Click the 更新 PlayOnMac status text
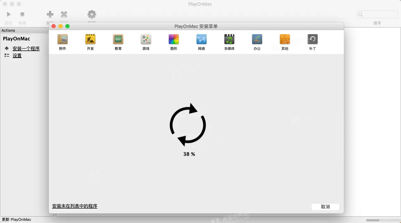The image size is (401, 223). 16,220
